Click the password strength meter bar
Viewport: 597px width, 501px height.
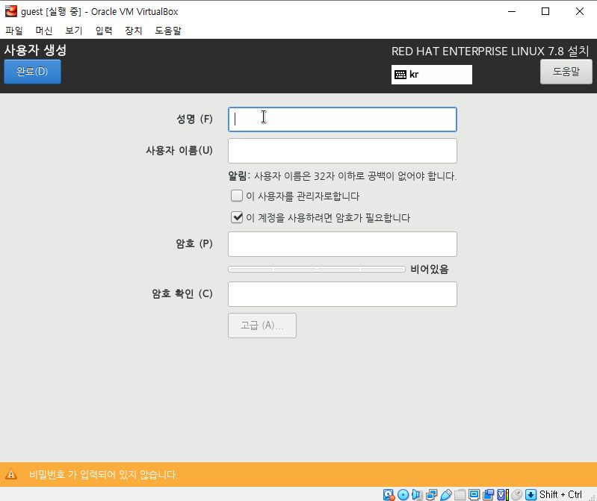(x=317, y=270)
